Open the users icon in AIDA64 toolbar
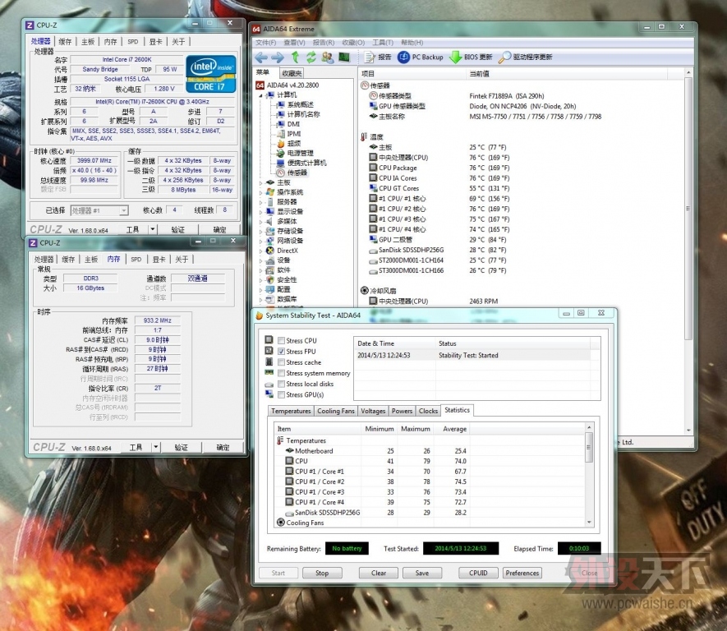727x631 pixels. pos(327,57)
